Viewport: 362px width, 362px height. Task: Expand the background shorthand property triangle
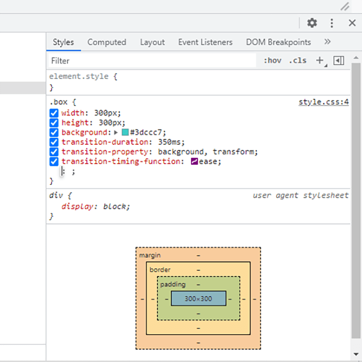116,132
